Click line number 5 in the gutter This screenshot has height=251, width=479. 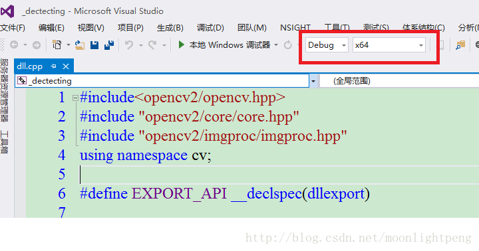pos(62,175)
